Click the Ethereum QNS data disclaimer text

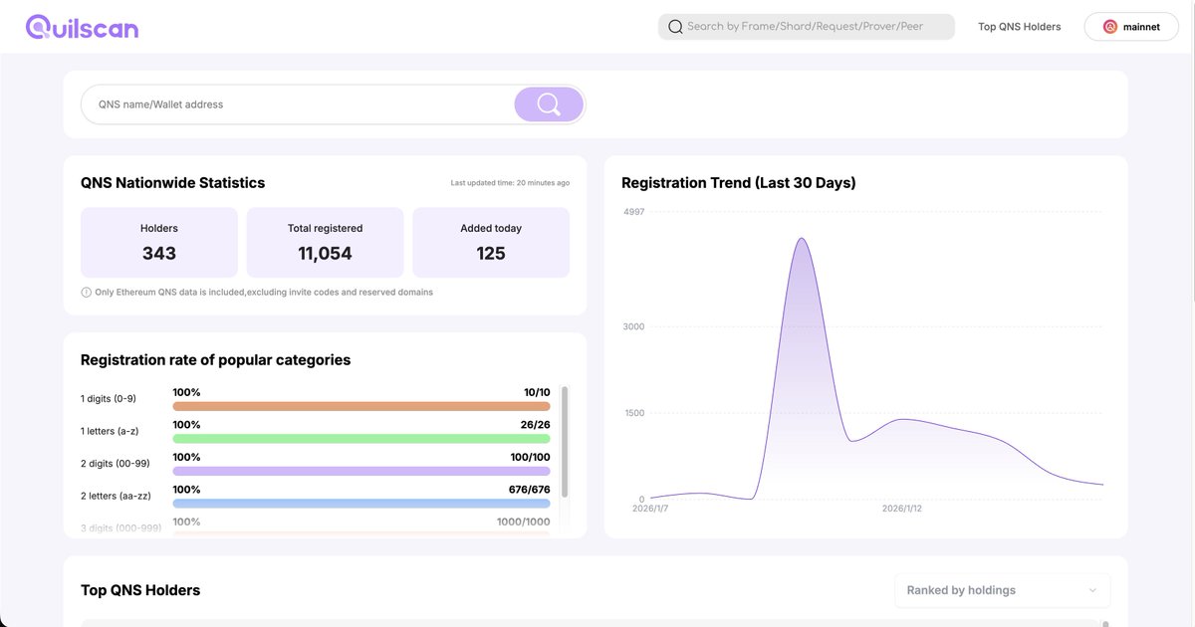[x=264, y=293]
